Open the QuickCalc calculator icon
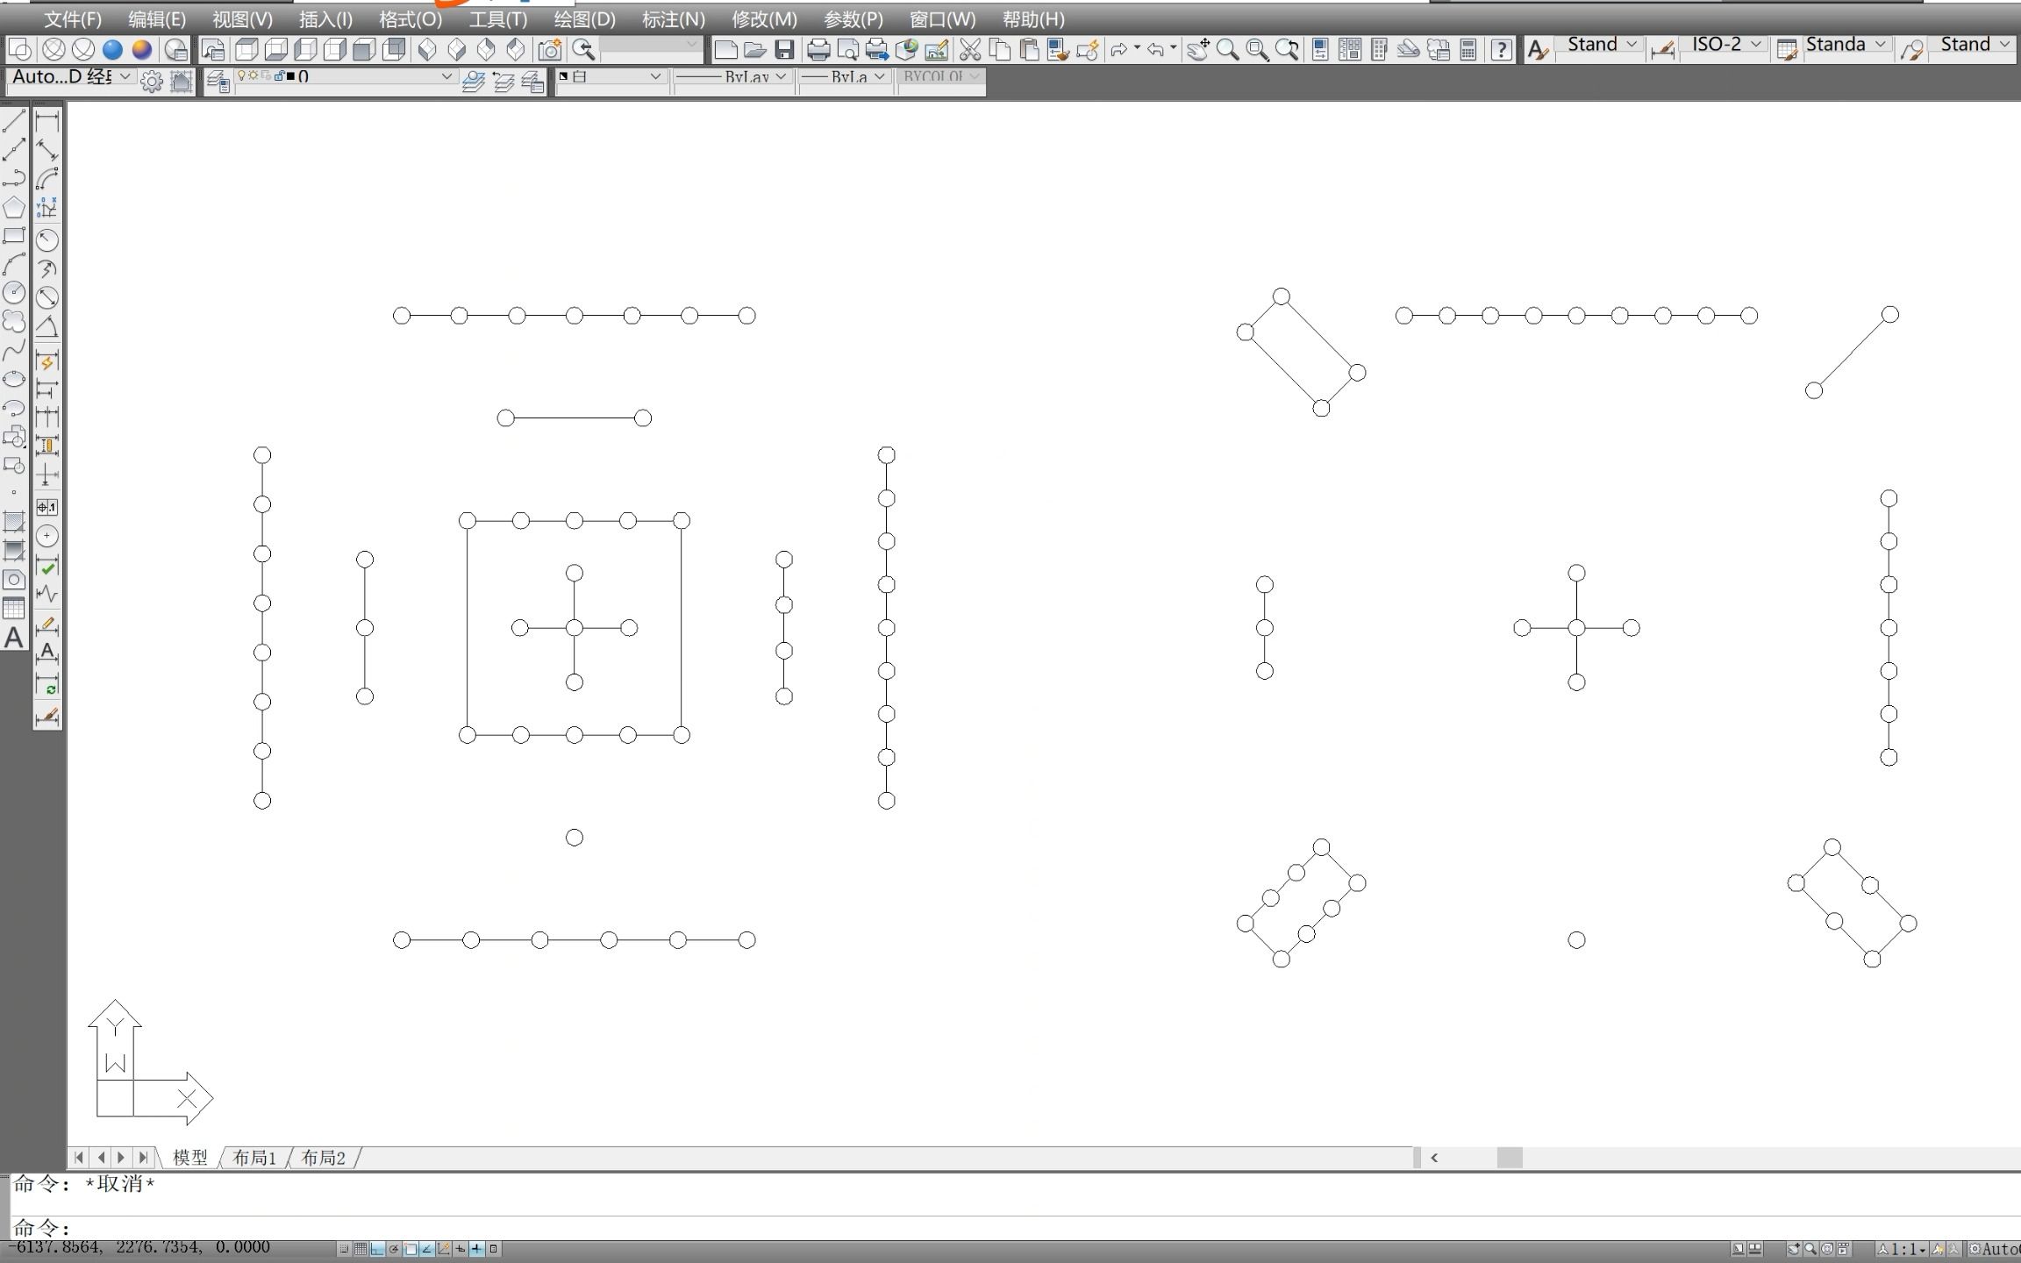 tap(1468, 50)
